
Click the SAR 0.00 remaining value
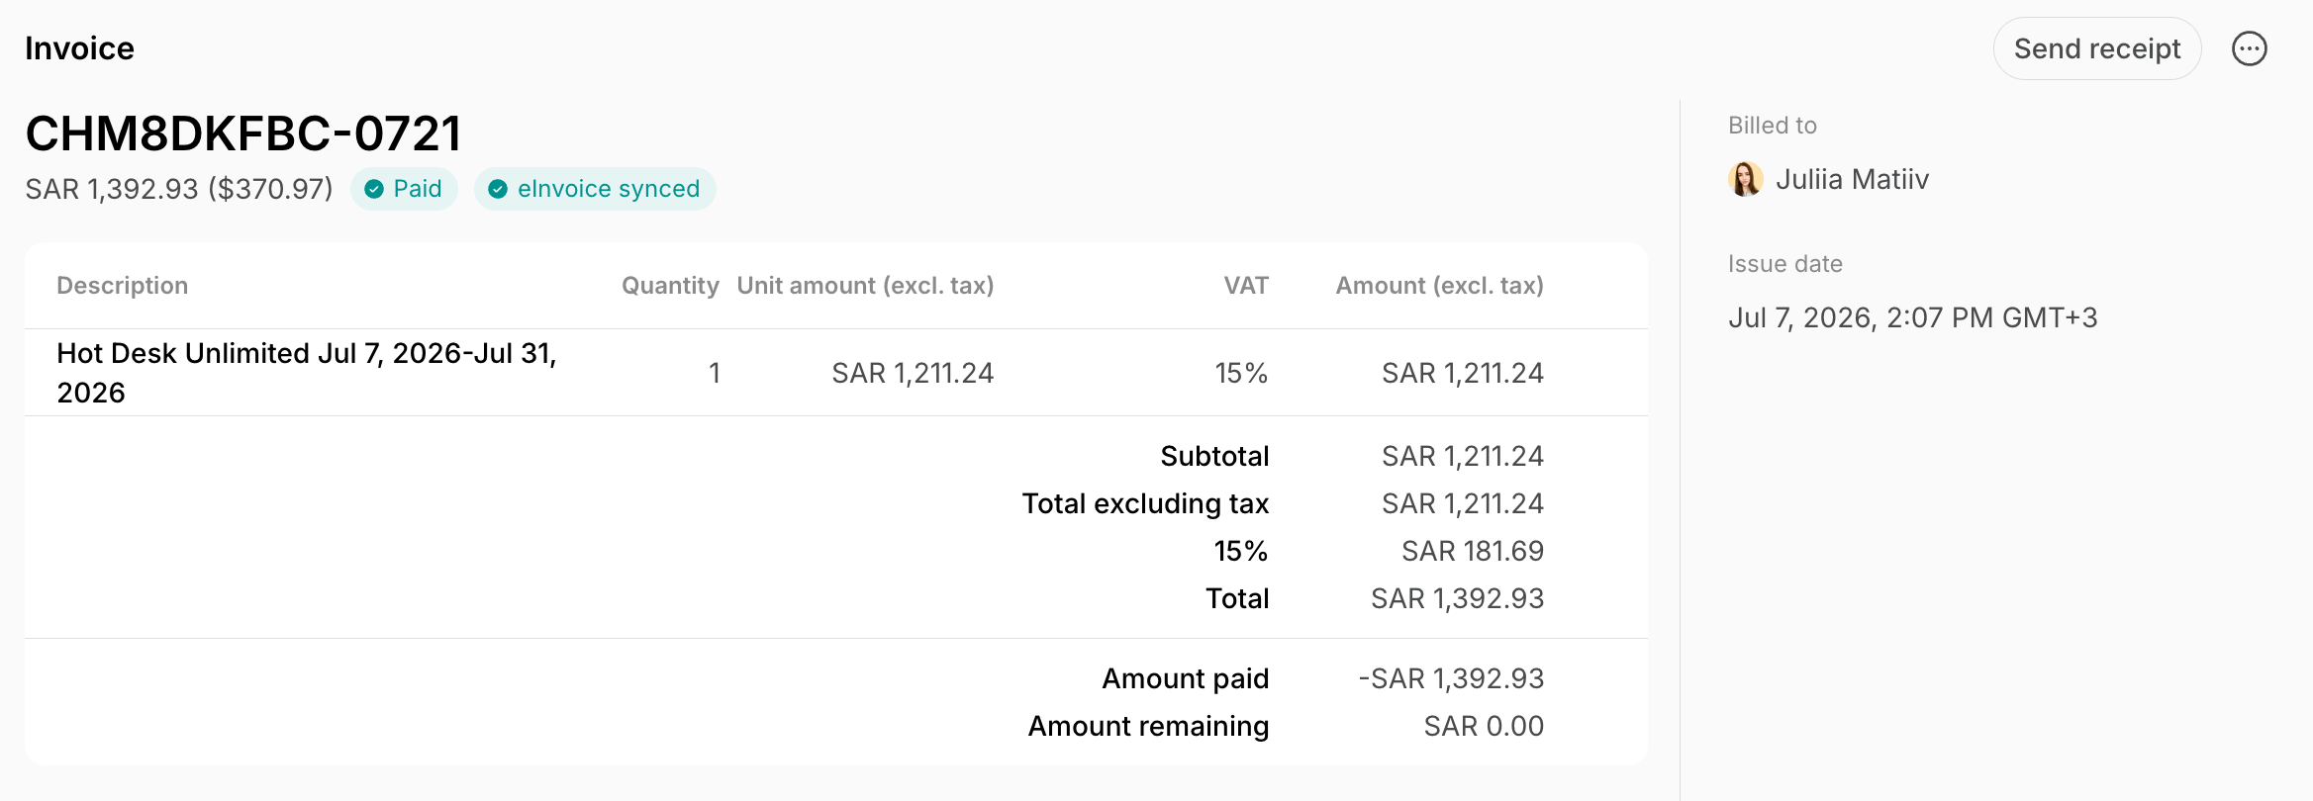1484,726
